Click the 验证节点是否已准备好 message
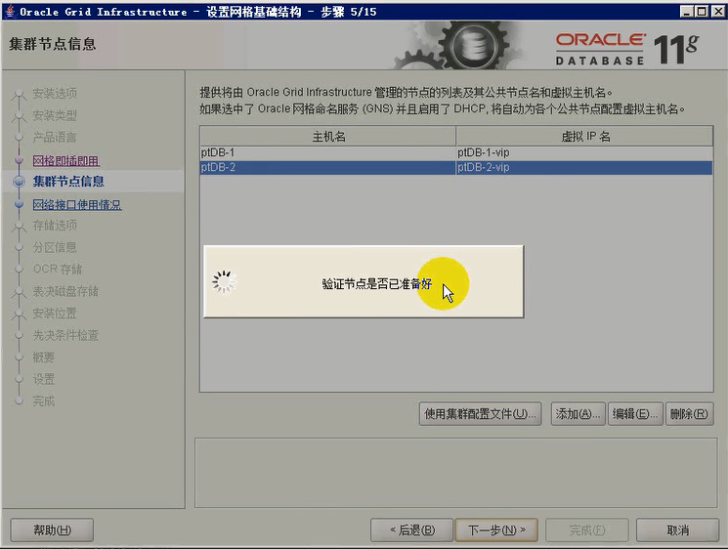 [x=376, y=284]
